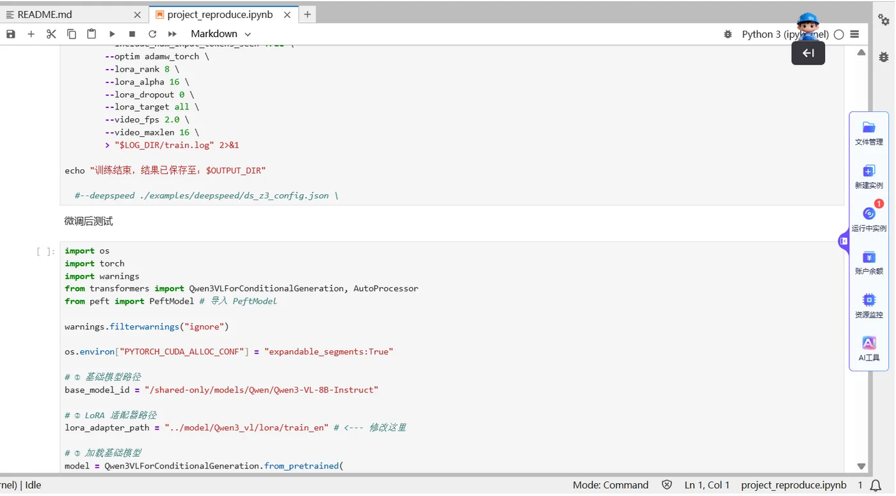Click the "--lora_alpha 16" line
The height and width of the screenshot is (496, 896).
click(147, 82)
